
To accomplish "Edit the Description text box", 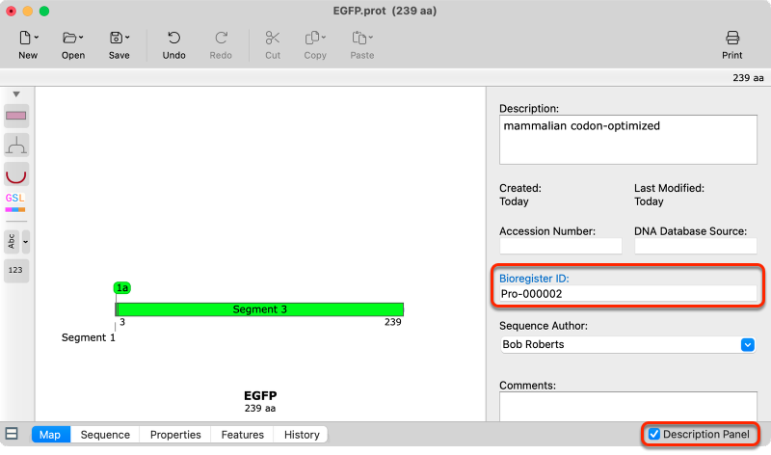I will point(628,140).
